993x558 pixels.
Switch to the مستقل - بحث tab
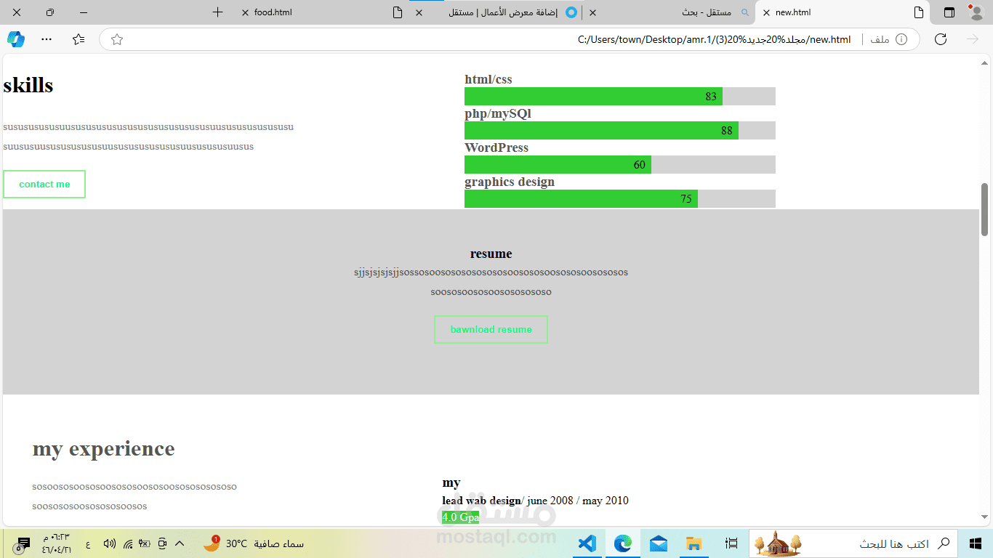point(669,12)
